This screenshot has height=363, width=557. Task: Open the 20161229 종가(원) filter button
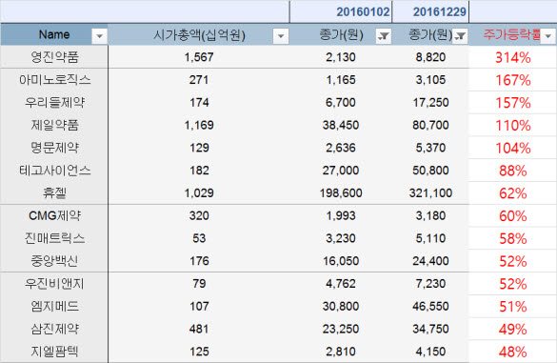[x=460, y=36]
